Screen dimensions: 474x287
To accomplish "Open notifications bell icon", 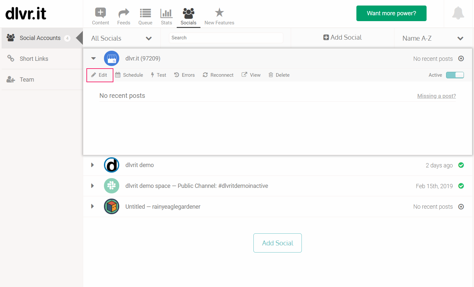I will [x=458, y=13].
